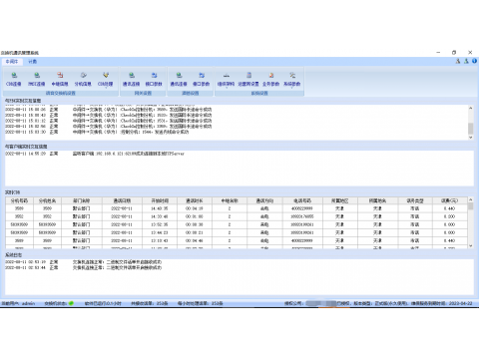Screen dimensions: 479x359
Task: Switch to the 计费 ribbon tab
Action: pos(32,62)
